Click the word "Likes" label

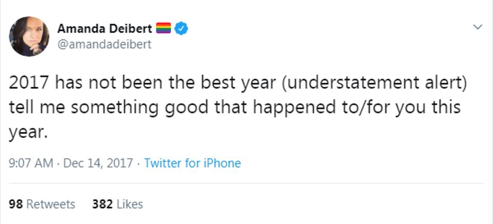click(130, 204)
